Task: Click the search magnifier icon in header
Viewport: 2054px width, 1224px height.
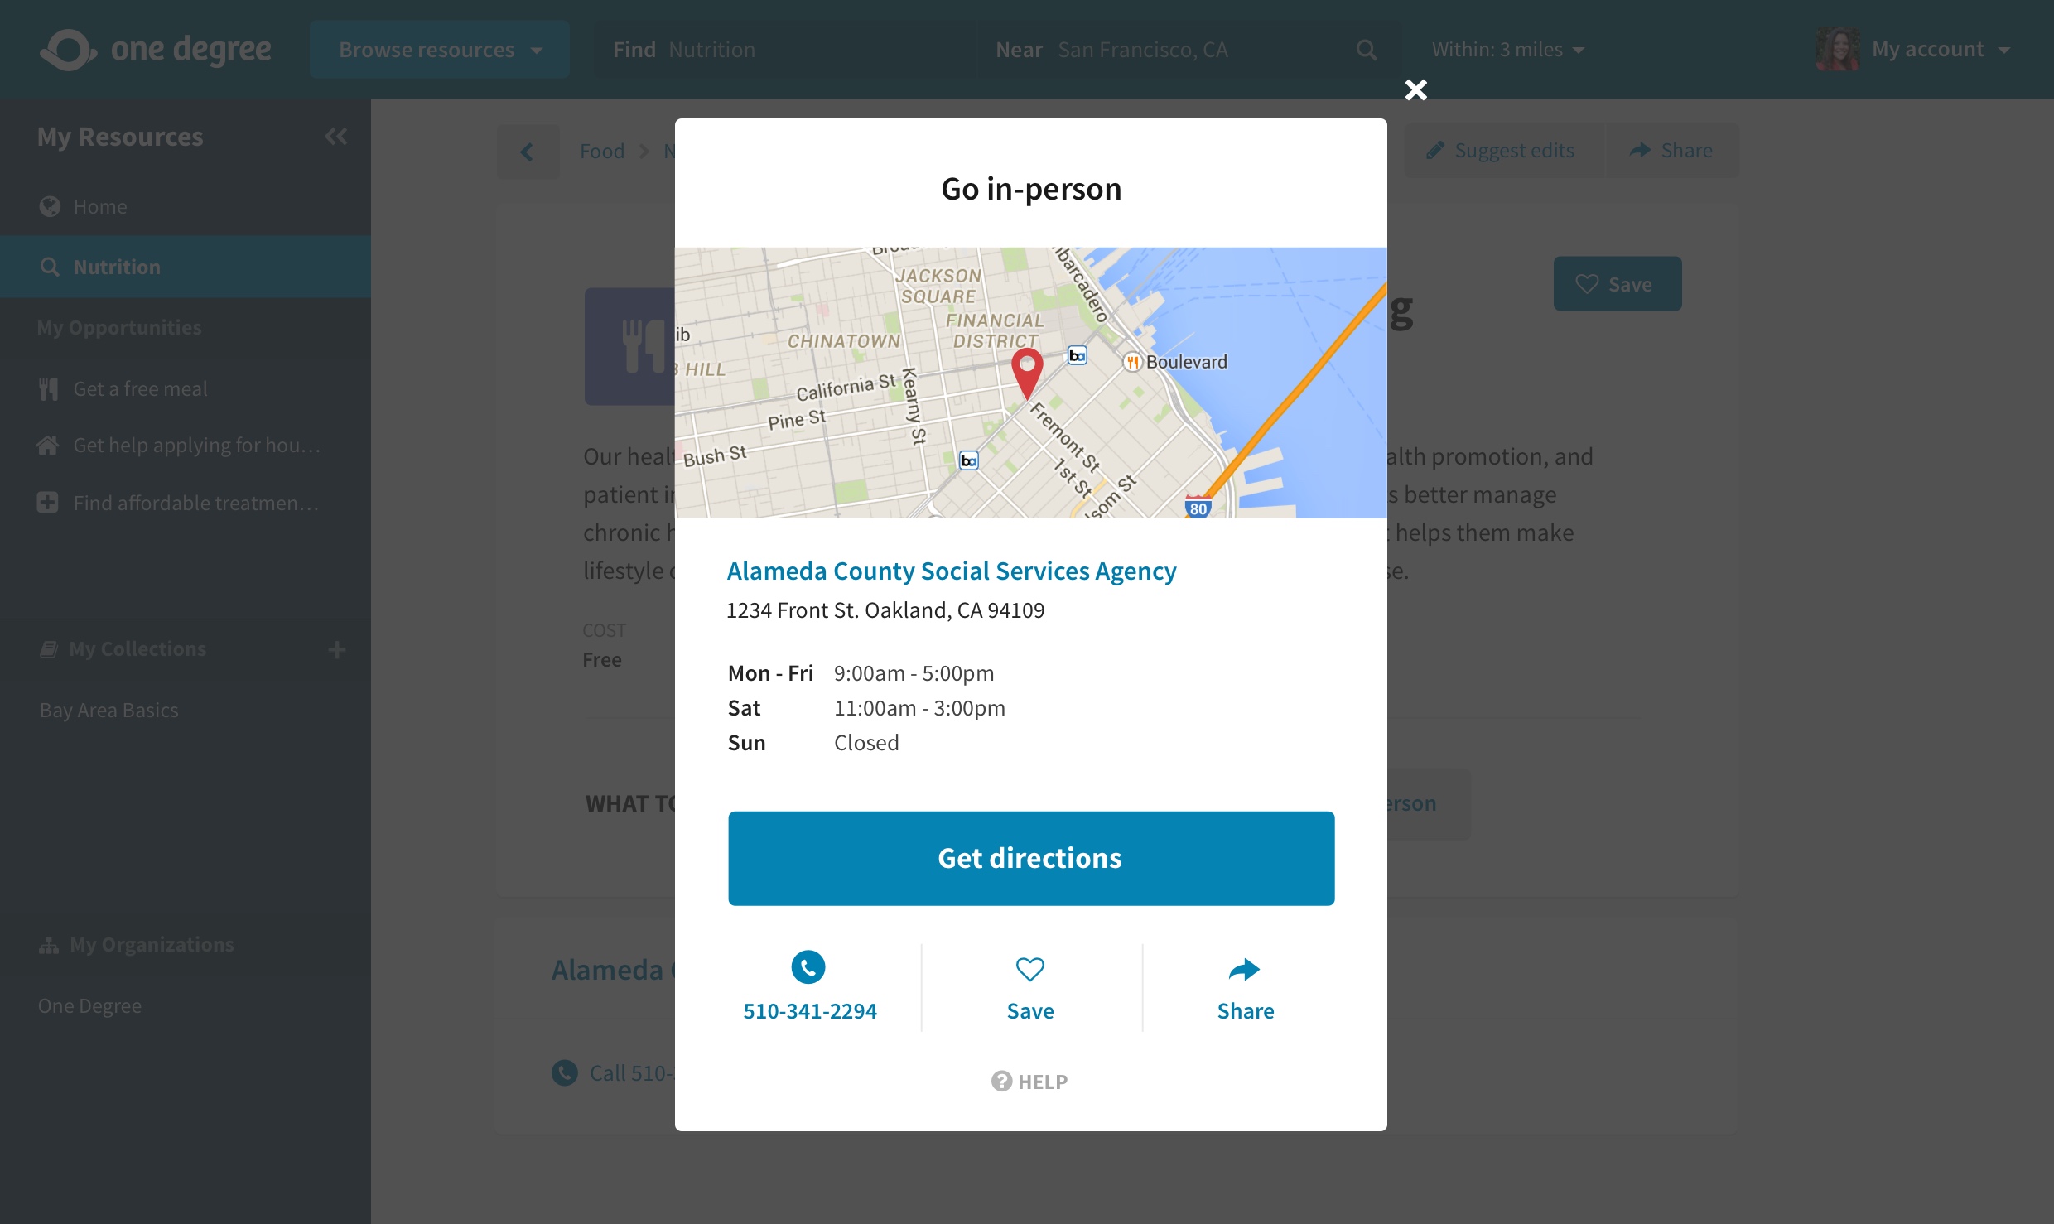Action: tap(1367, 50)
